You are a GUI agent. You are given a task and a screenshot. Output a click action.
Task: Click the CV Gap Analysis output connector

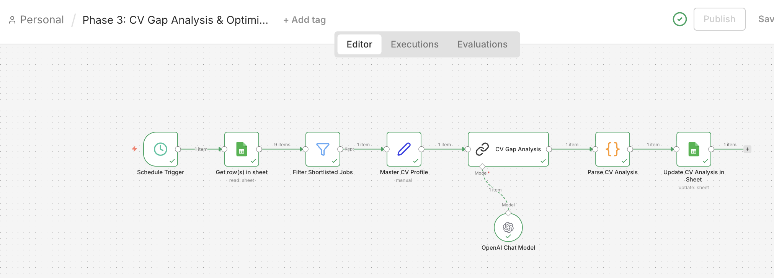549,149
